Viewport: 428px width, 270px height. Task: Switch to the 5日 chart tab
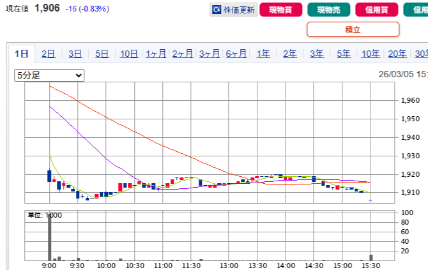(x=102, y=54)
